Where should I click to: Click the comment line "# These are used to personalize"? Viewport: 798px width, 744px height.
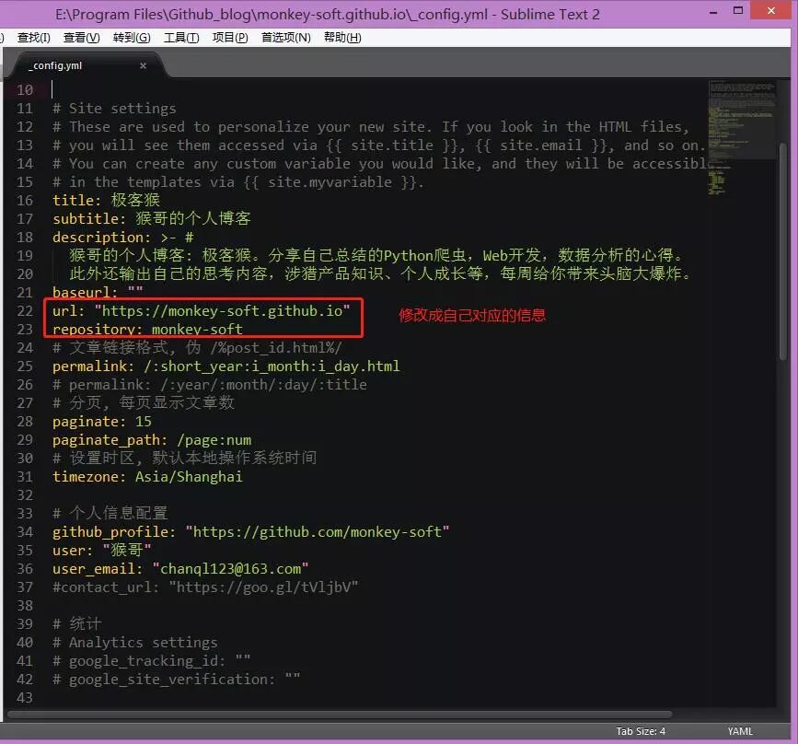tap(371, 127)
